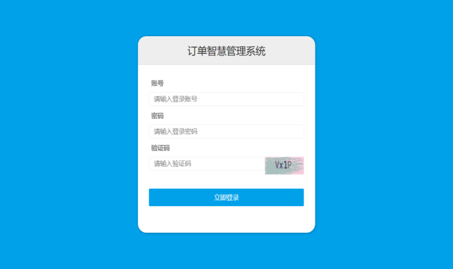Click the 验证码 field label
Image resolution: width=453 pixels, height=269 pixels.
click(160, 148)
